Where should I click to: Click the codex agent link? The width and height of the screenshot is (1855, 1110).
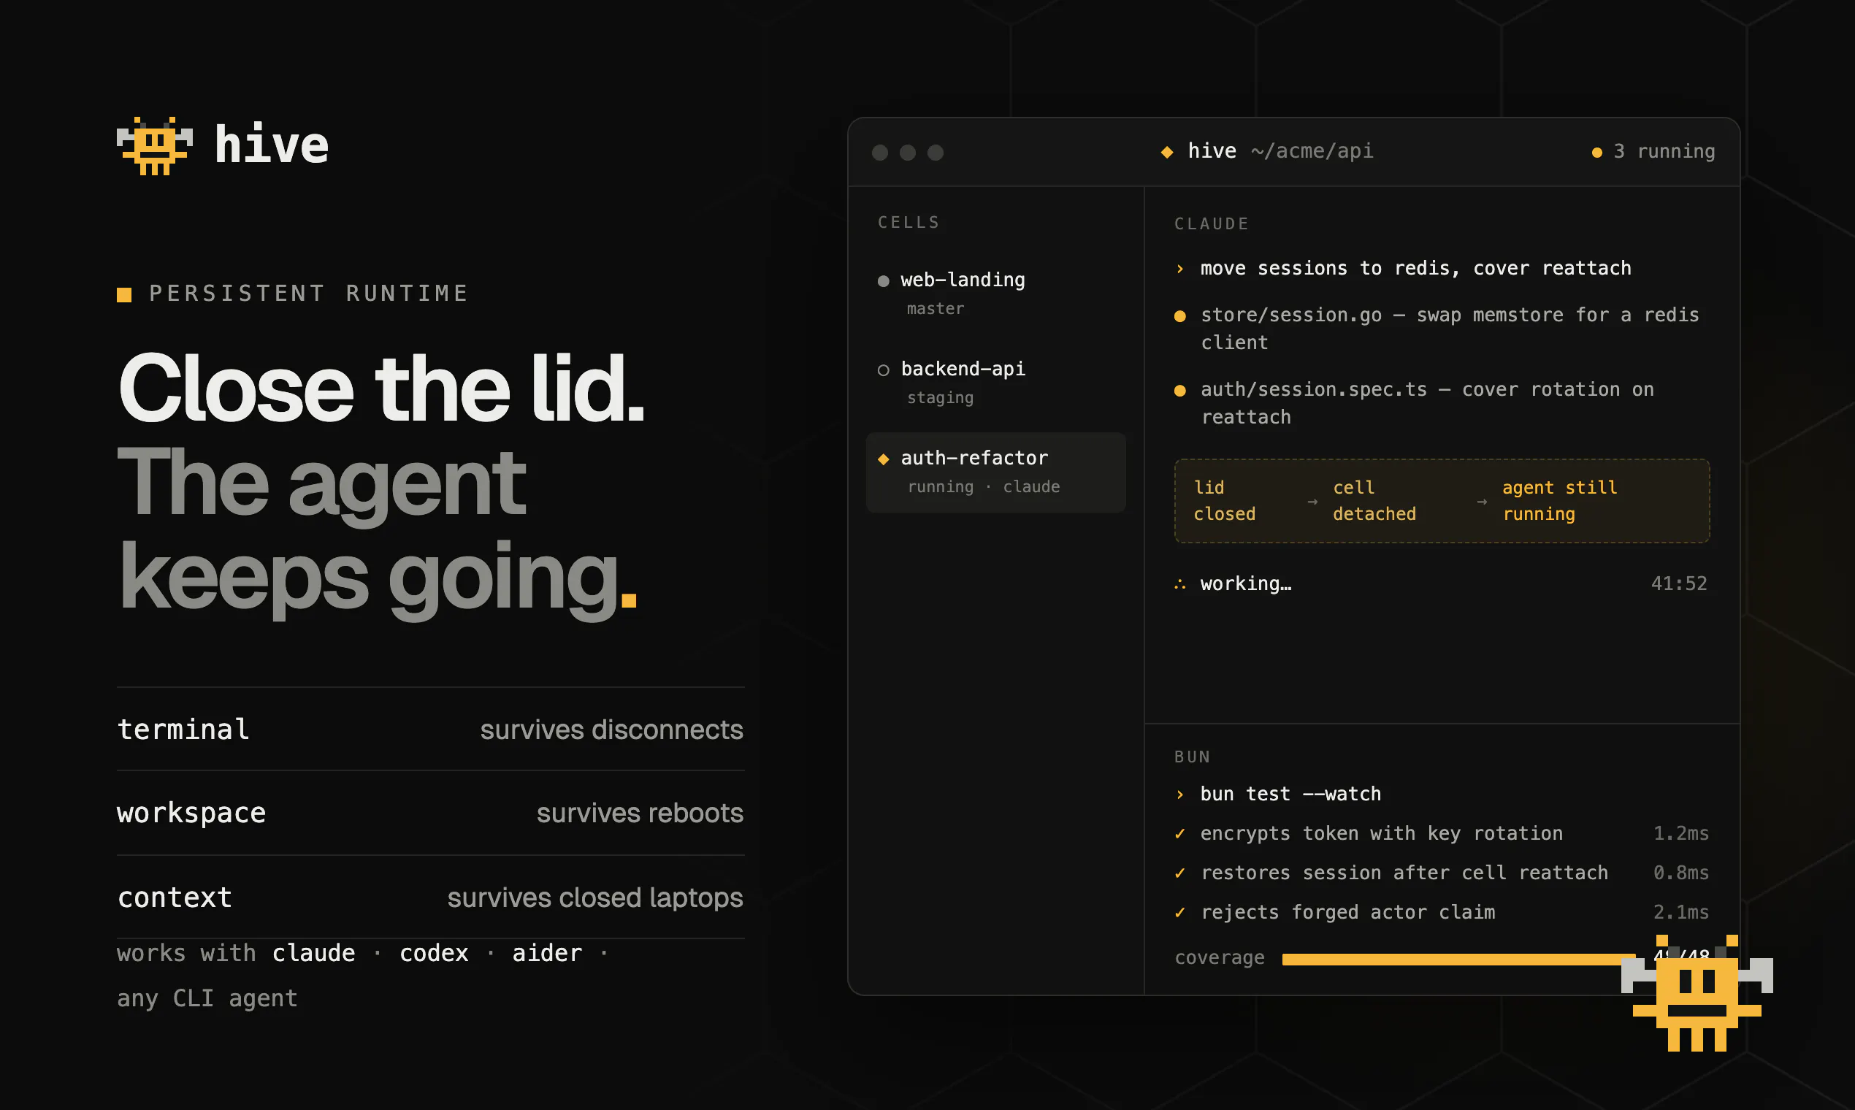click(x=434, y=954)
